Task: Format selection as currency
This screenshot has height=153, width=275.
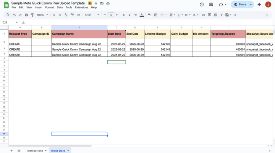Action: click(54, 15)
